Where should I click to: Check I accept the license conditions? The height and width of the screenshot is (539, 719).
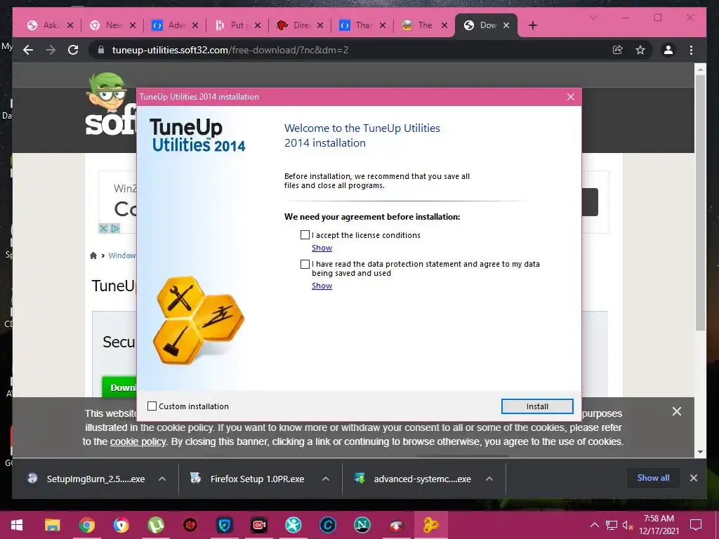[305, 235]
